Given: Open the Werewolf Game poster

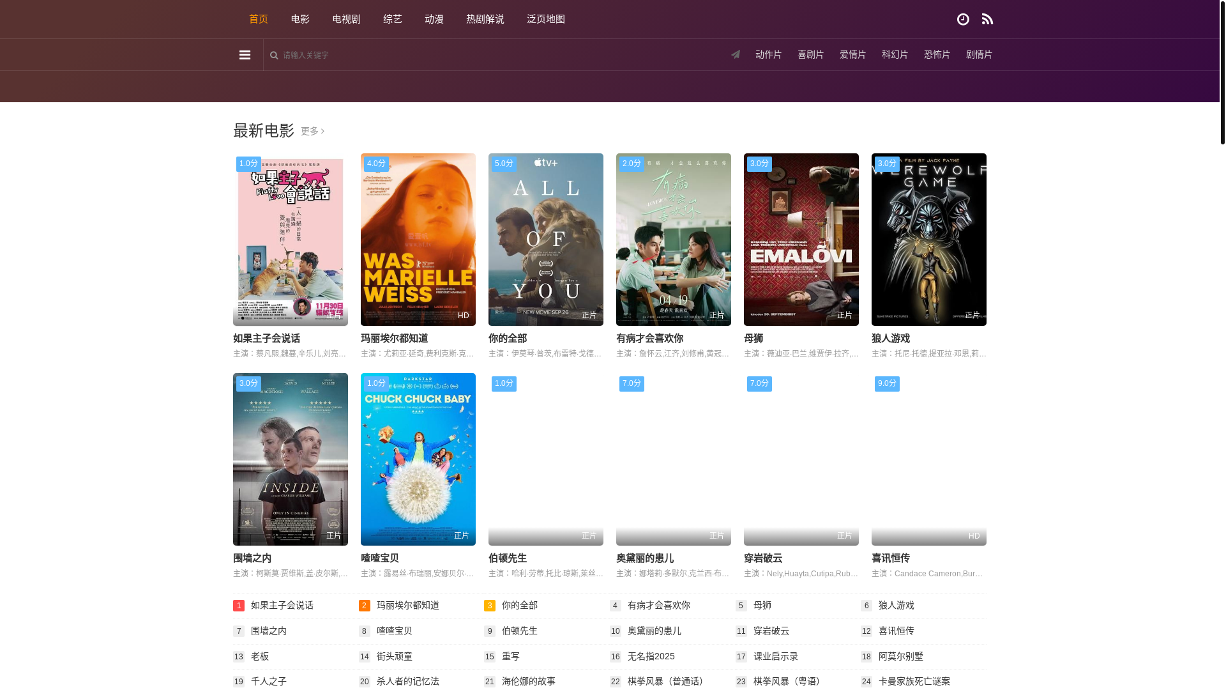Looking at the screenshot, I should 929,240.
